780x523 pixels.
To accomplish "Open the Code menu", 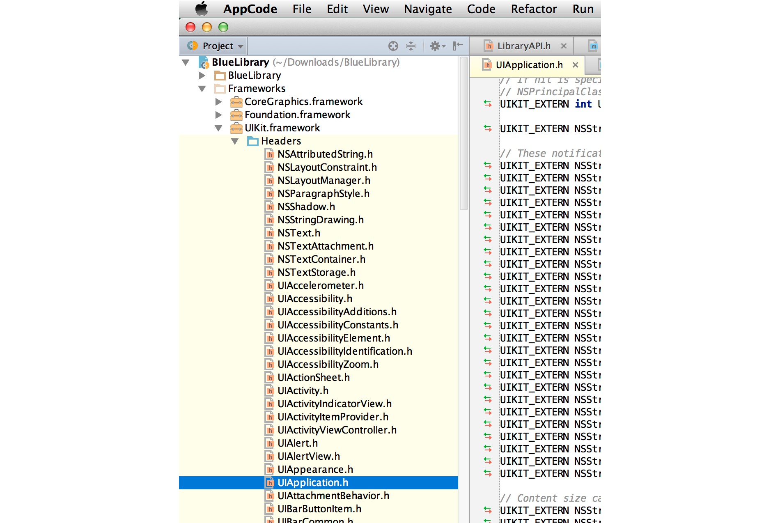I will pos(481,9).
